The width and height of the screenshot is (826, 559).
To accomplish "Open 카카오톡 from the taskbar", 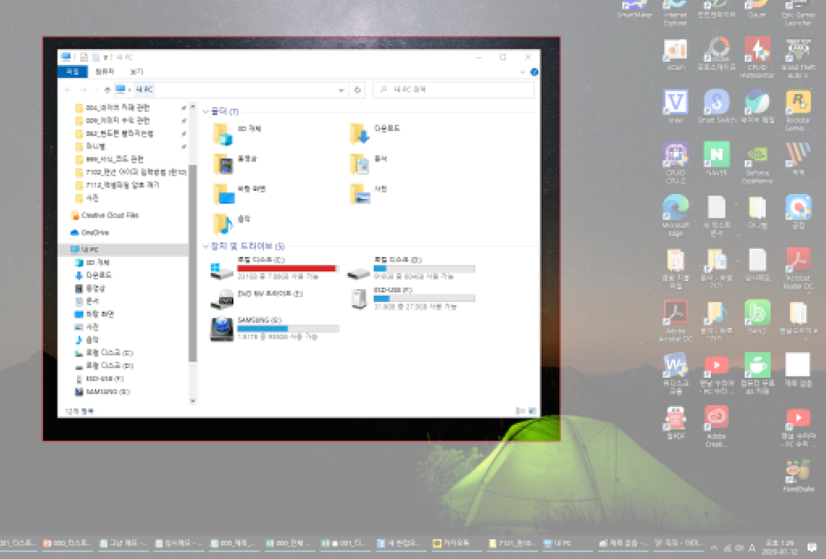I will (x=456, y=543).
